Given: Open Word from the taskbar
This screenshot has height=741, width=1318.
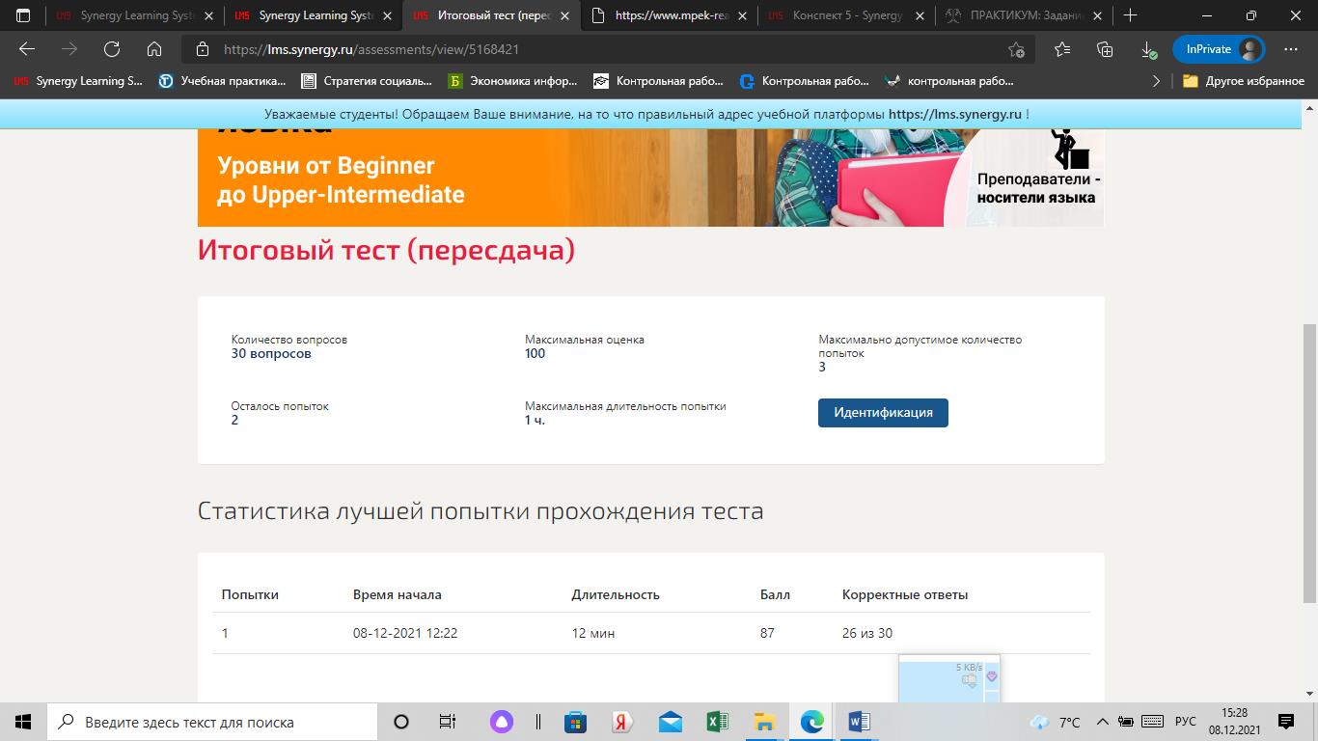Looking at the screenshot, I should (x=859, y=722).
